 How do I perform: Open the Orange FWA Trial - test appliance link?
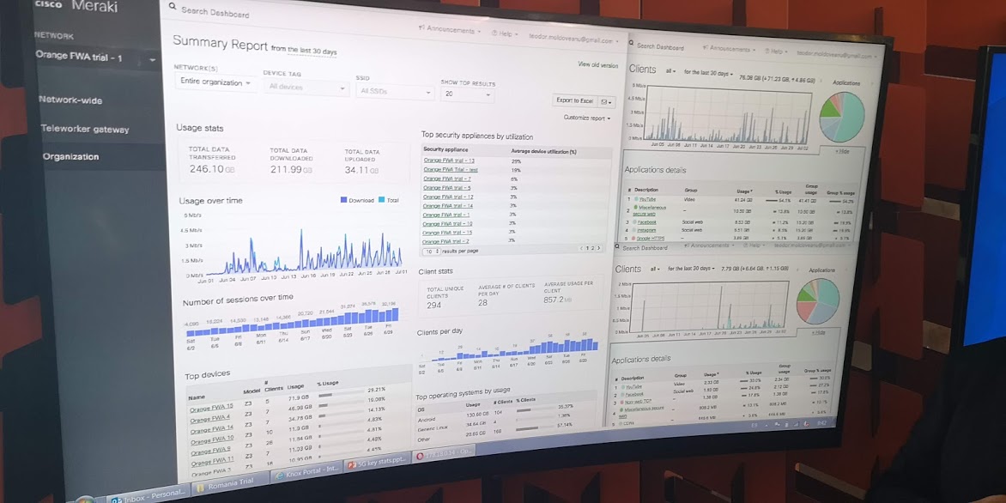click(451, 169)
